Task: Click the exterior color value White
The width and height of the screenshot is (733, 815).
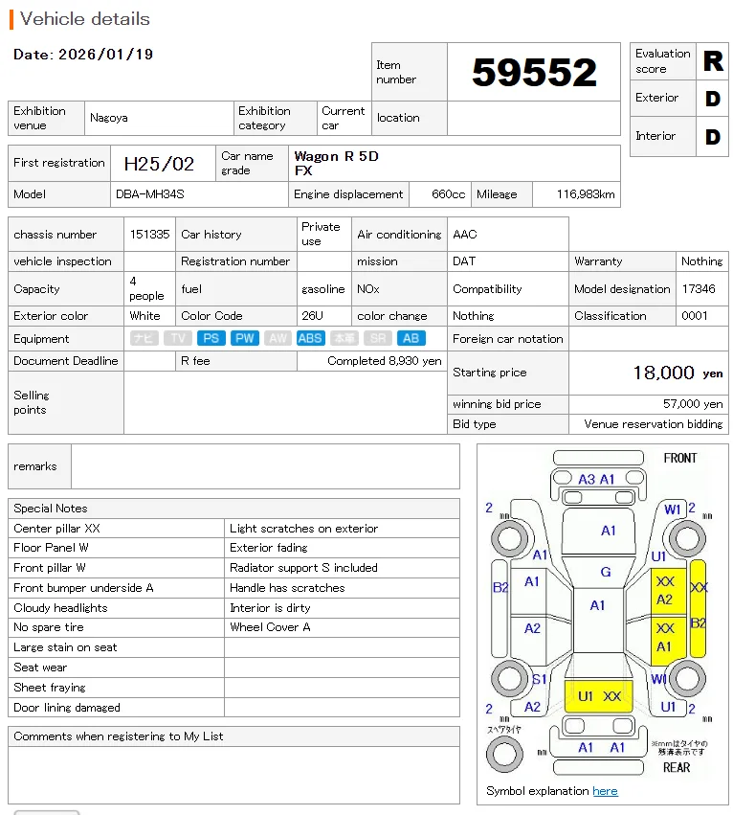Action: point(144,315)
